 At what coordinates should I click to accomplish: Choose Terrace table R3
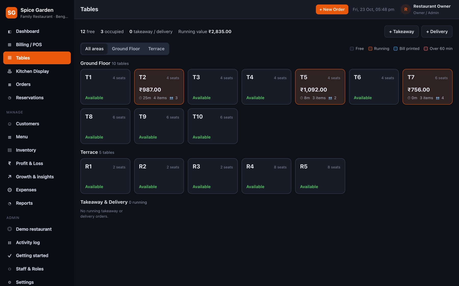click(x=213, y=176)
